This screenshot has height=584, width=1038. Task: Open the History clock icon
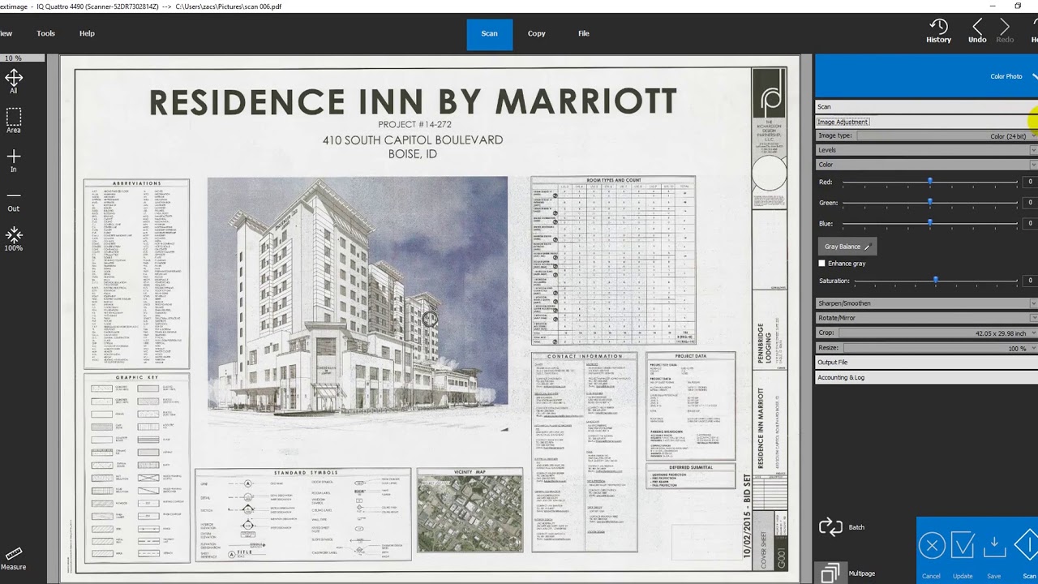[x=938, y=27]
